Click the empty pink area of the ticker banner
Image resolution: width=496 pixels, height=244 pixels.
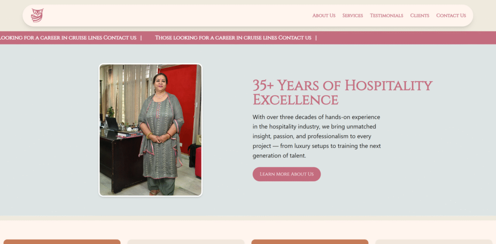(405, 38)
